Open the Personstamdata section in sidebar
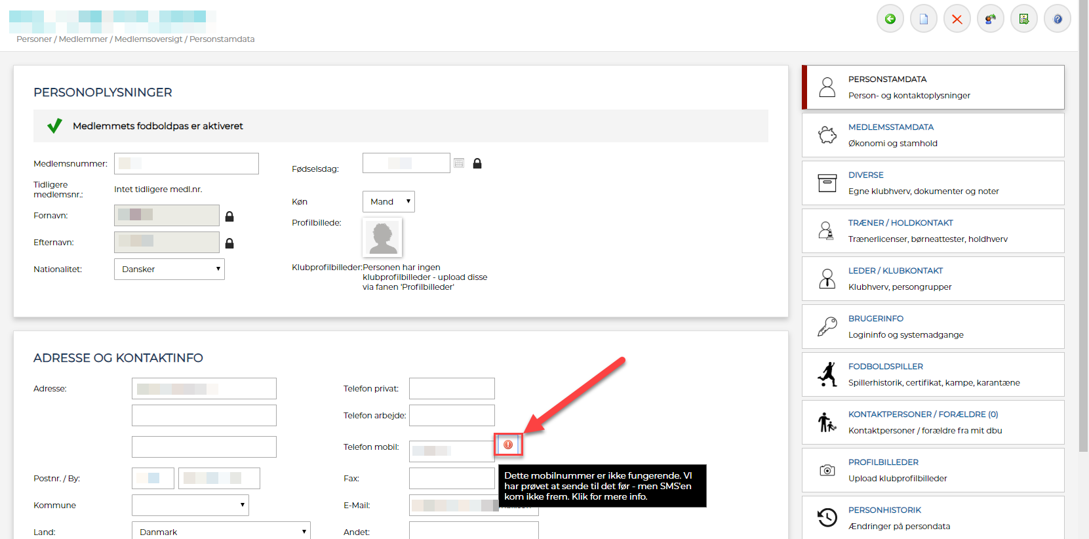Image resolution: width=1089 pixels, height=539 pixels. [933, 87]
